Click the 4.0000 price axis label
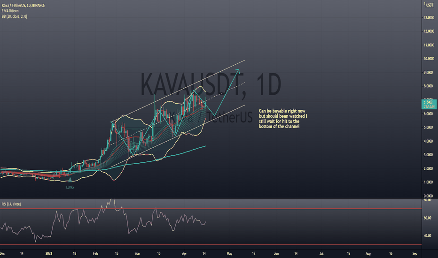This screenshot has height=258, width=438. click(429, 141)
